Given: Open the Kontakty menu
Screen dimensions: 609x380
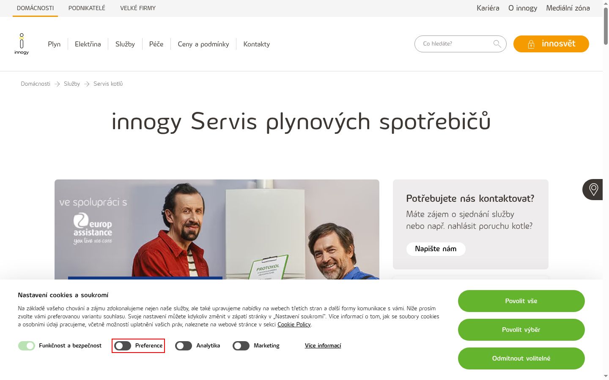Looking at the screenshot, I should coord(257,44).
